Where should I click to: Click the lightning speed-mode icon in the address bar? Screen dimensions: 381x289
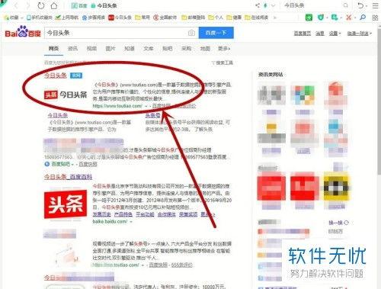(x=265, y=5)
